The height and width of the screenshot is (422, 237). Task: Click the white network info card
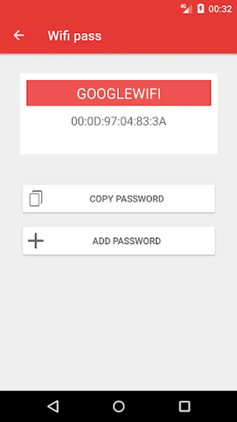click(x=118, y=114)
